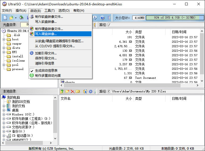Expand the pool folder tree node
This screenshot has width=205, height=151.
tap(4, 65)
